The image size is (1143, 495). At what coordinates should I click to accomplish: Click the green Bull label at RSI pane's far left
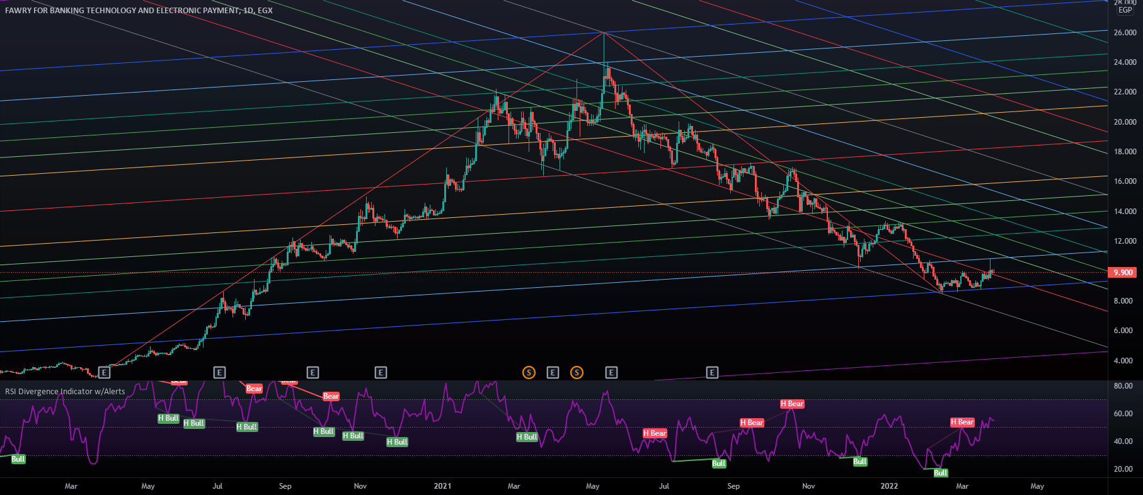(18, 459)
